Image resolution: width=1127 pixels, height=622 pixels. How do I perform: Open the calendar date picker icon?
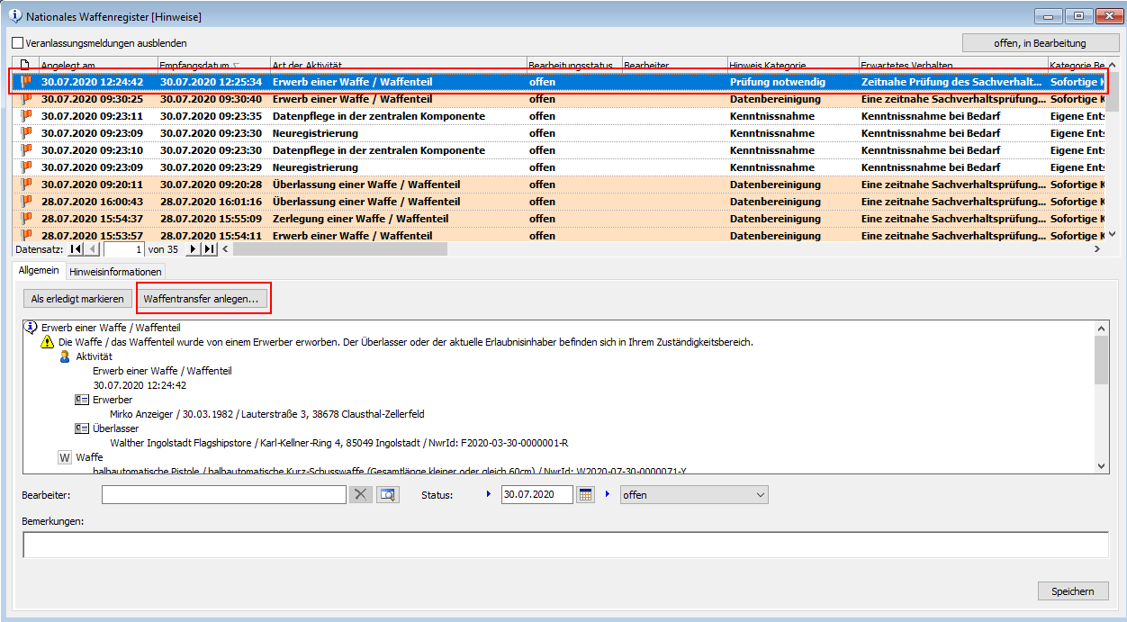pyautogui.click(x=585, y=494)
